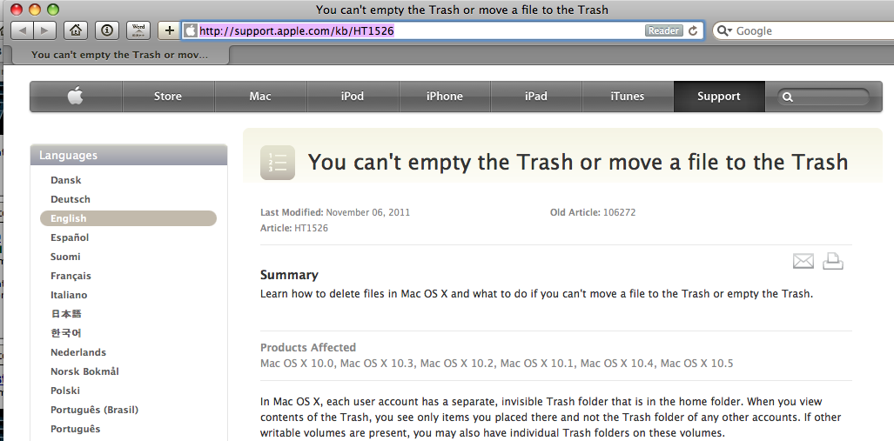Open the iPod section
The width and height of the screenshot is (894, 441).
click(x=353, y=97)
